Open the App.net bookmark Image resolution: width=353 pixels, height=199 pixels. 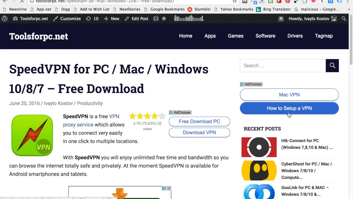[x=41, y=9]
